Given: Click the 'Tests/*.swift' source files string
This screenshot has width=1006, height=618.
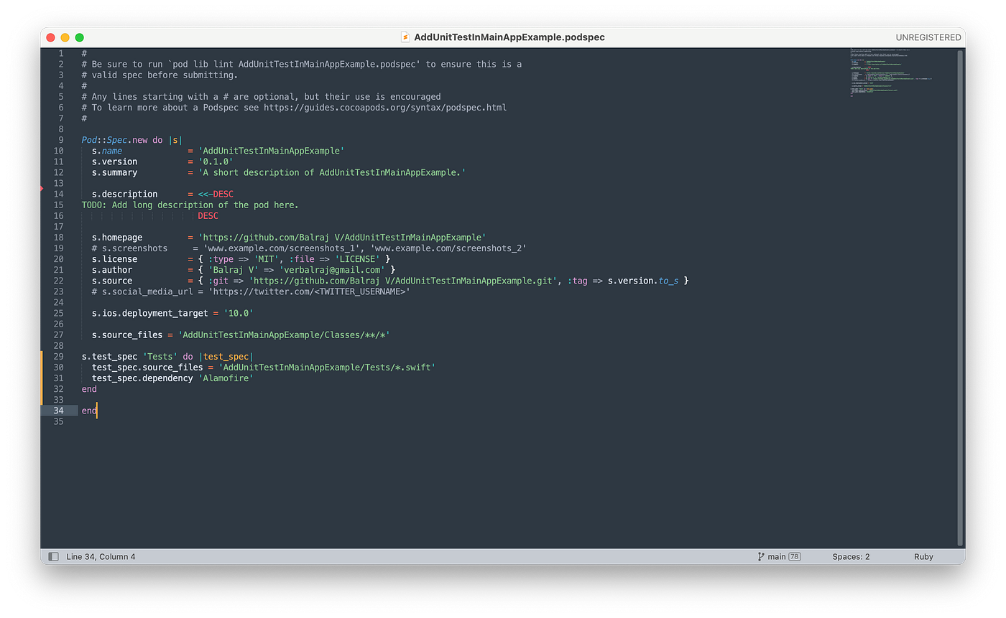Looking at the screenshot, I should pos(327,367).
